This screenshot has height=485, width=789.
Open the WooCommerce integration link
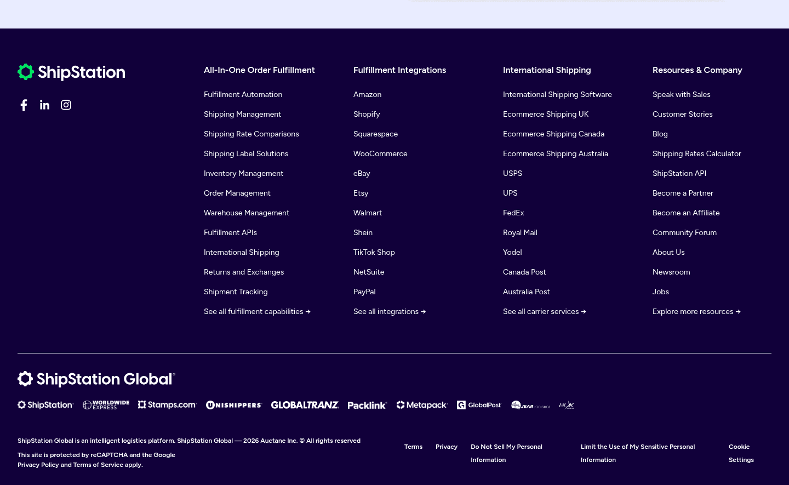[x=380, y=153]
